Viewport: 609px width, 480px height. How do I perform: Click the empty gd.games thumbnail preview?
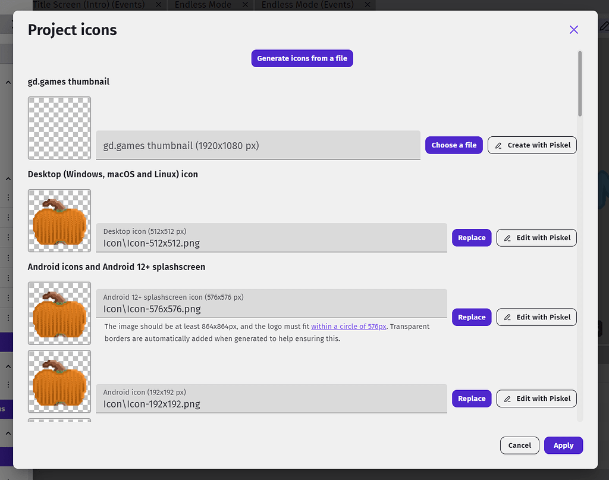point(59,128)
